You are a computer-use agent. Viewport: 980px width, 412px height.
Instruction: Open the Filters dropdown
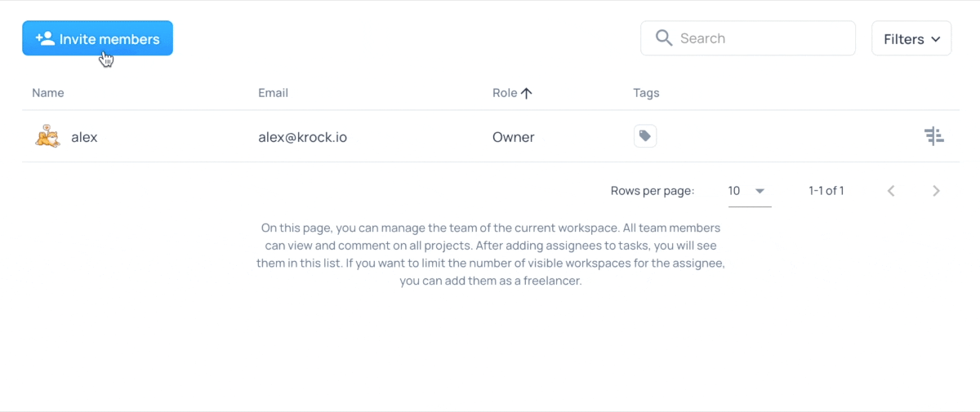tap(911, 38)
